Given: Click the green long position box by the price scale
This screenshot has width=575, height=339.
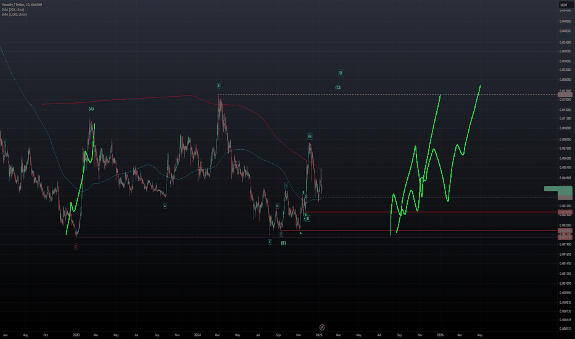Looking at the screenshot, I should (558, 189).
